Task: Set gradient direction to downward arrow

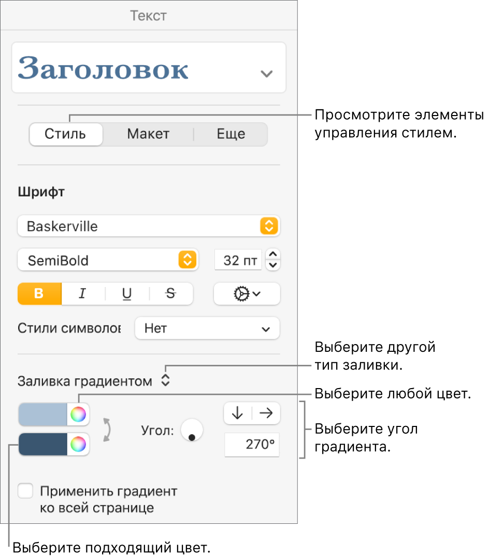Action: (x=237, y=413)
